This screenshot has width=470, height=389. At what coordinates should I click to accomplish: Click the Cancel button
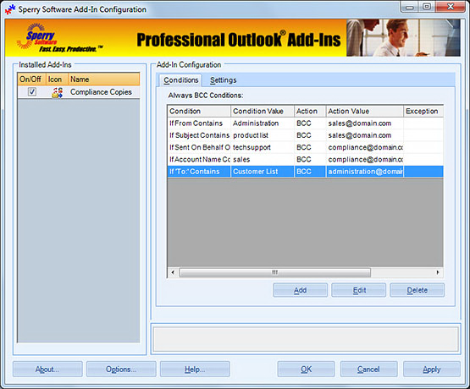click(x=368, y=370)
